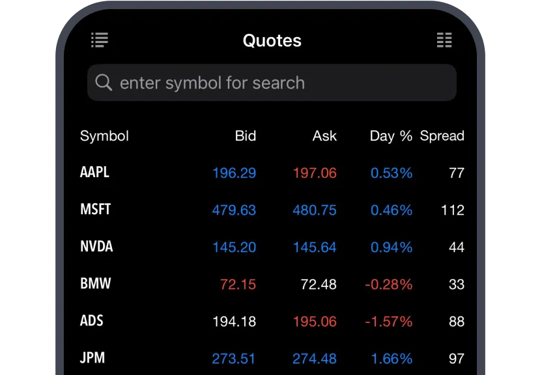Select the JPM symbol row

pyautogui.click(x=93, y=358)
